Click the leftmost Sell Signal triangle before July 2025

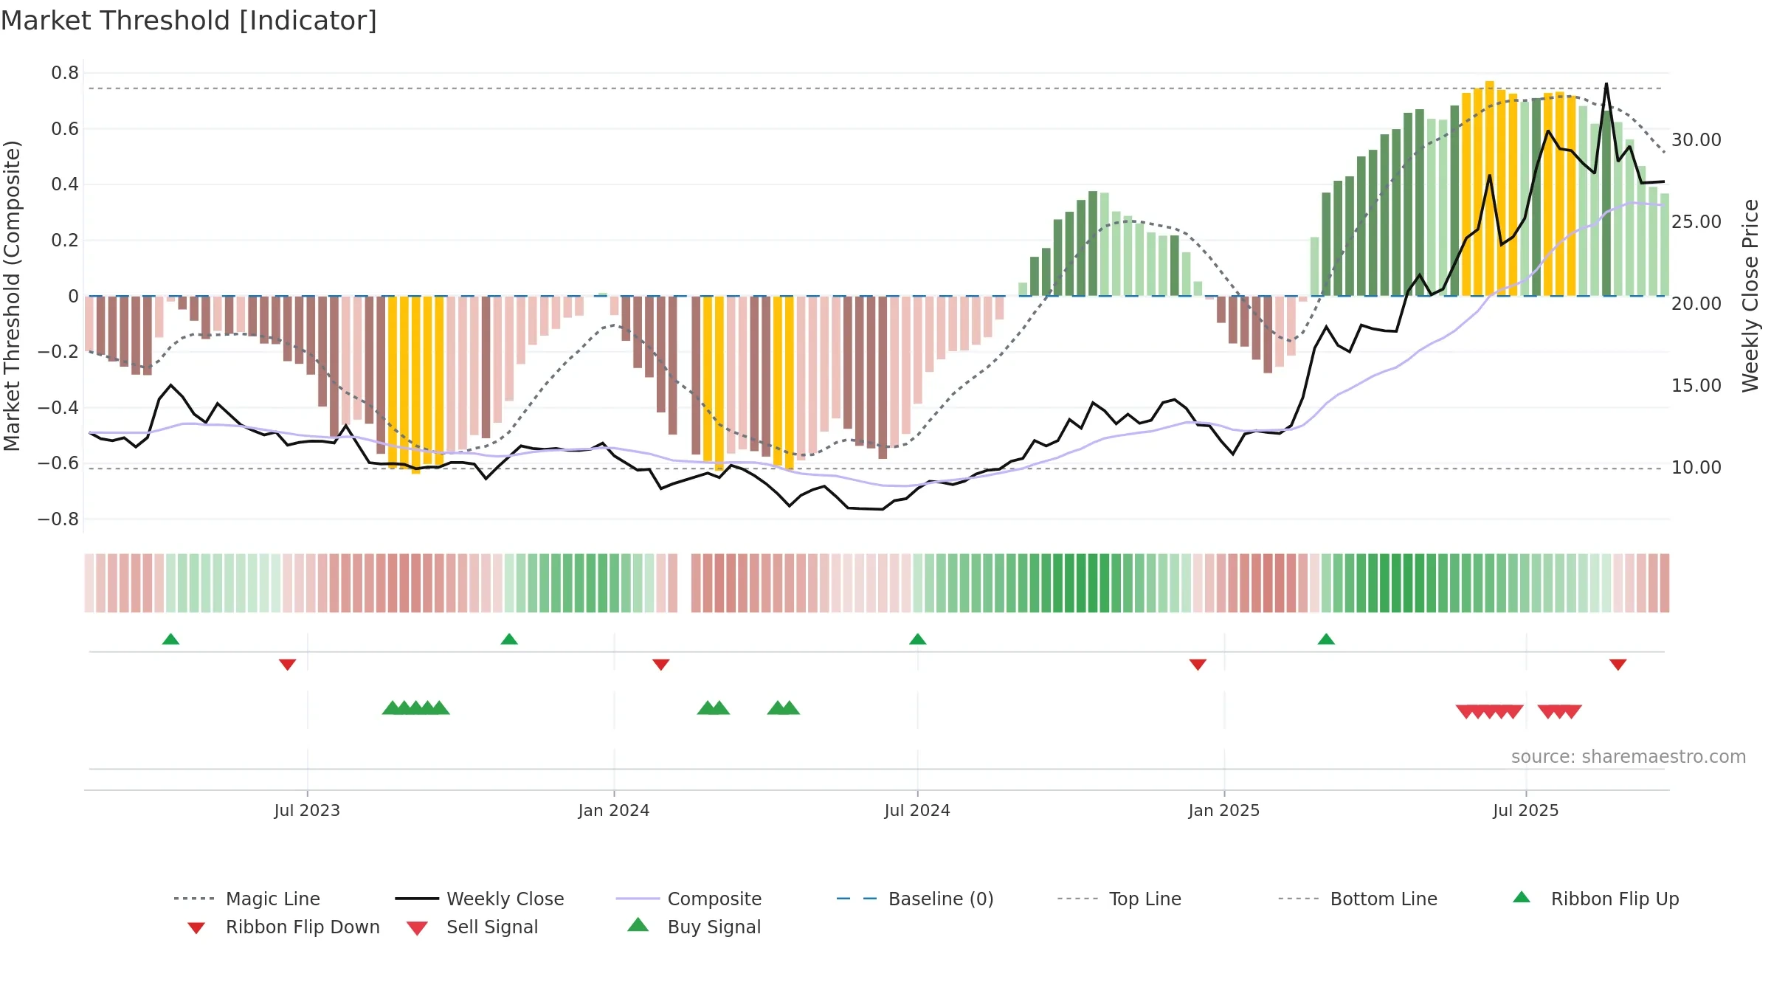pos(1466,712)
